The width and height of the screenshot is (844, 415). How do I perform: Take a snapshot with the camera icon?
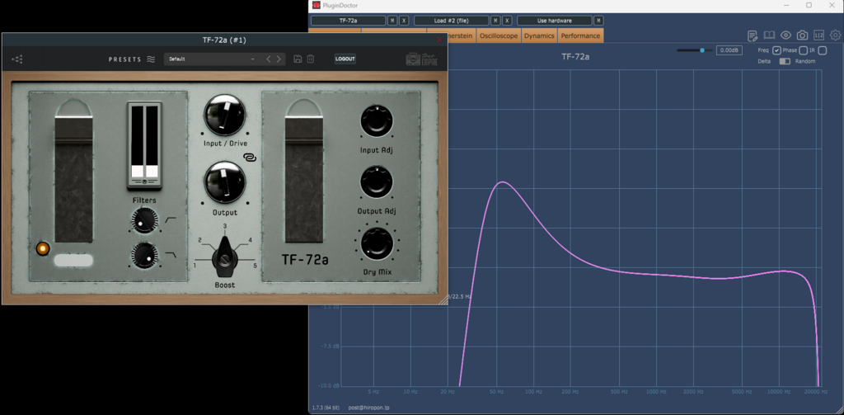pyautogui.click(x=802, y=35)
